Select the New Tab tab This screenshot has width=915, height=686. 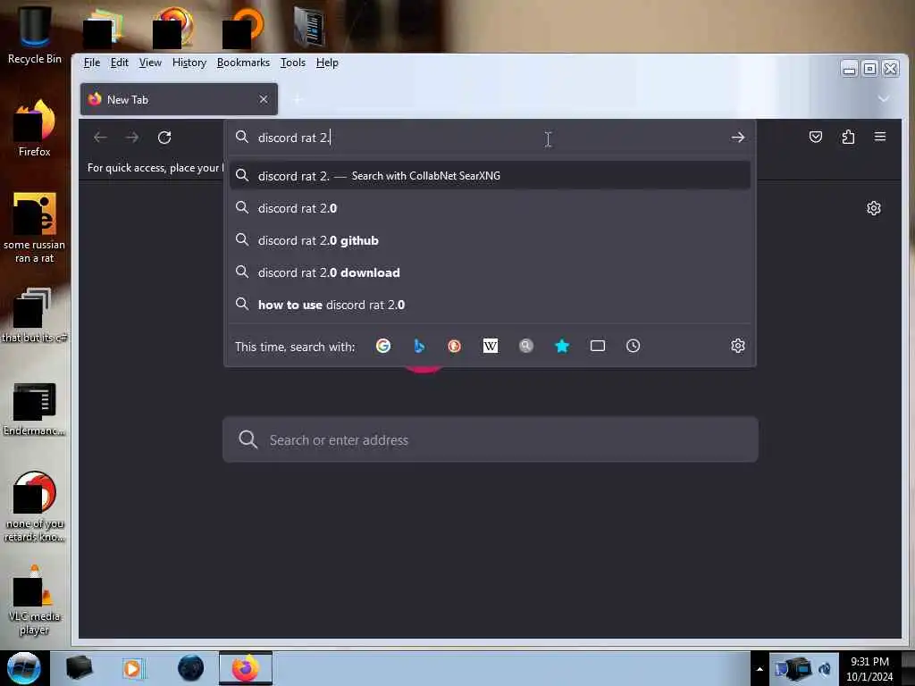[x=179, y=99]
